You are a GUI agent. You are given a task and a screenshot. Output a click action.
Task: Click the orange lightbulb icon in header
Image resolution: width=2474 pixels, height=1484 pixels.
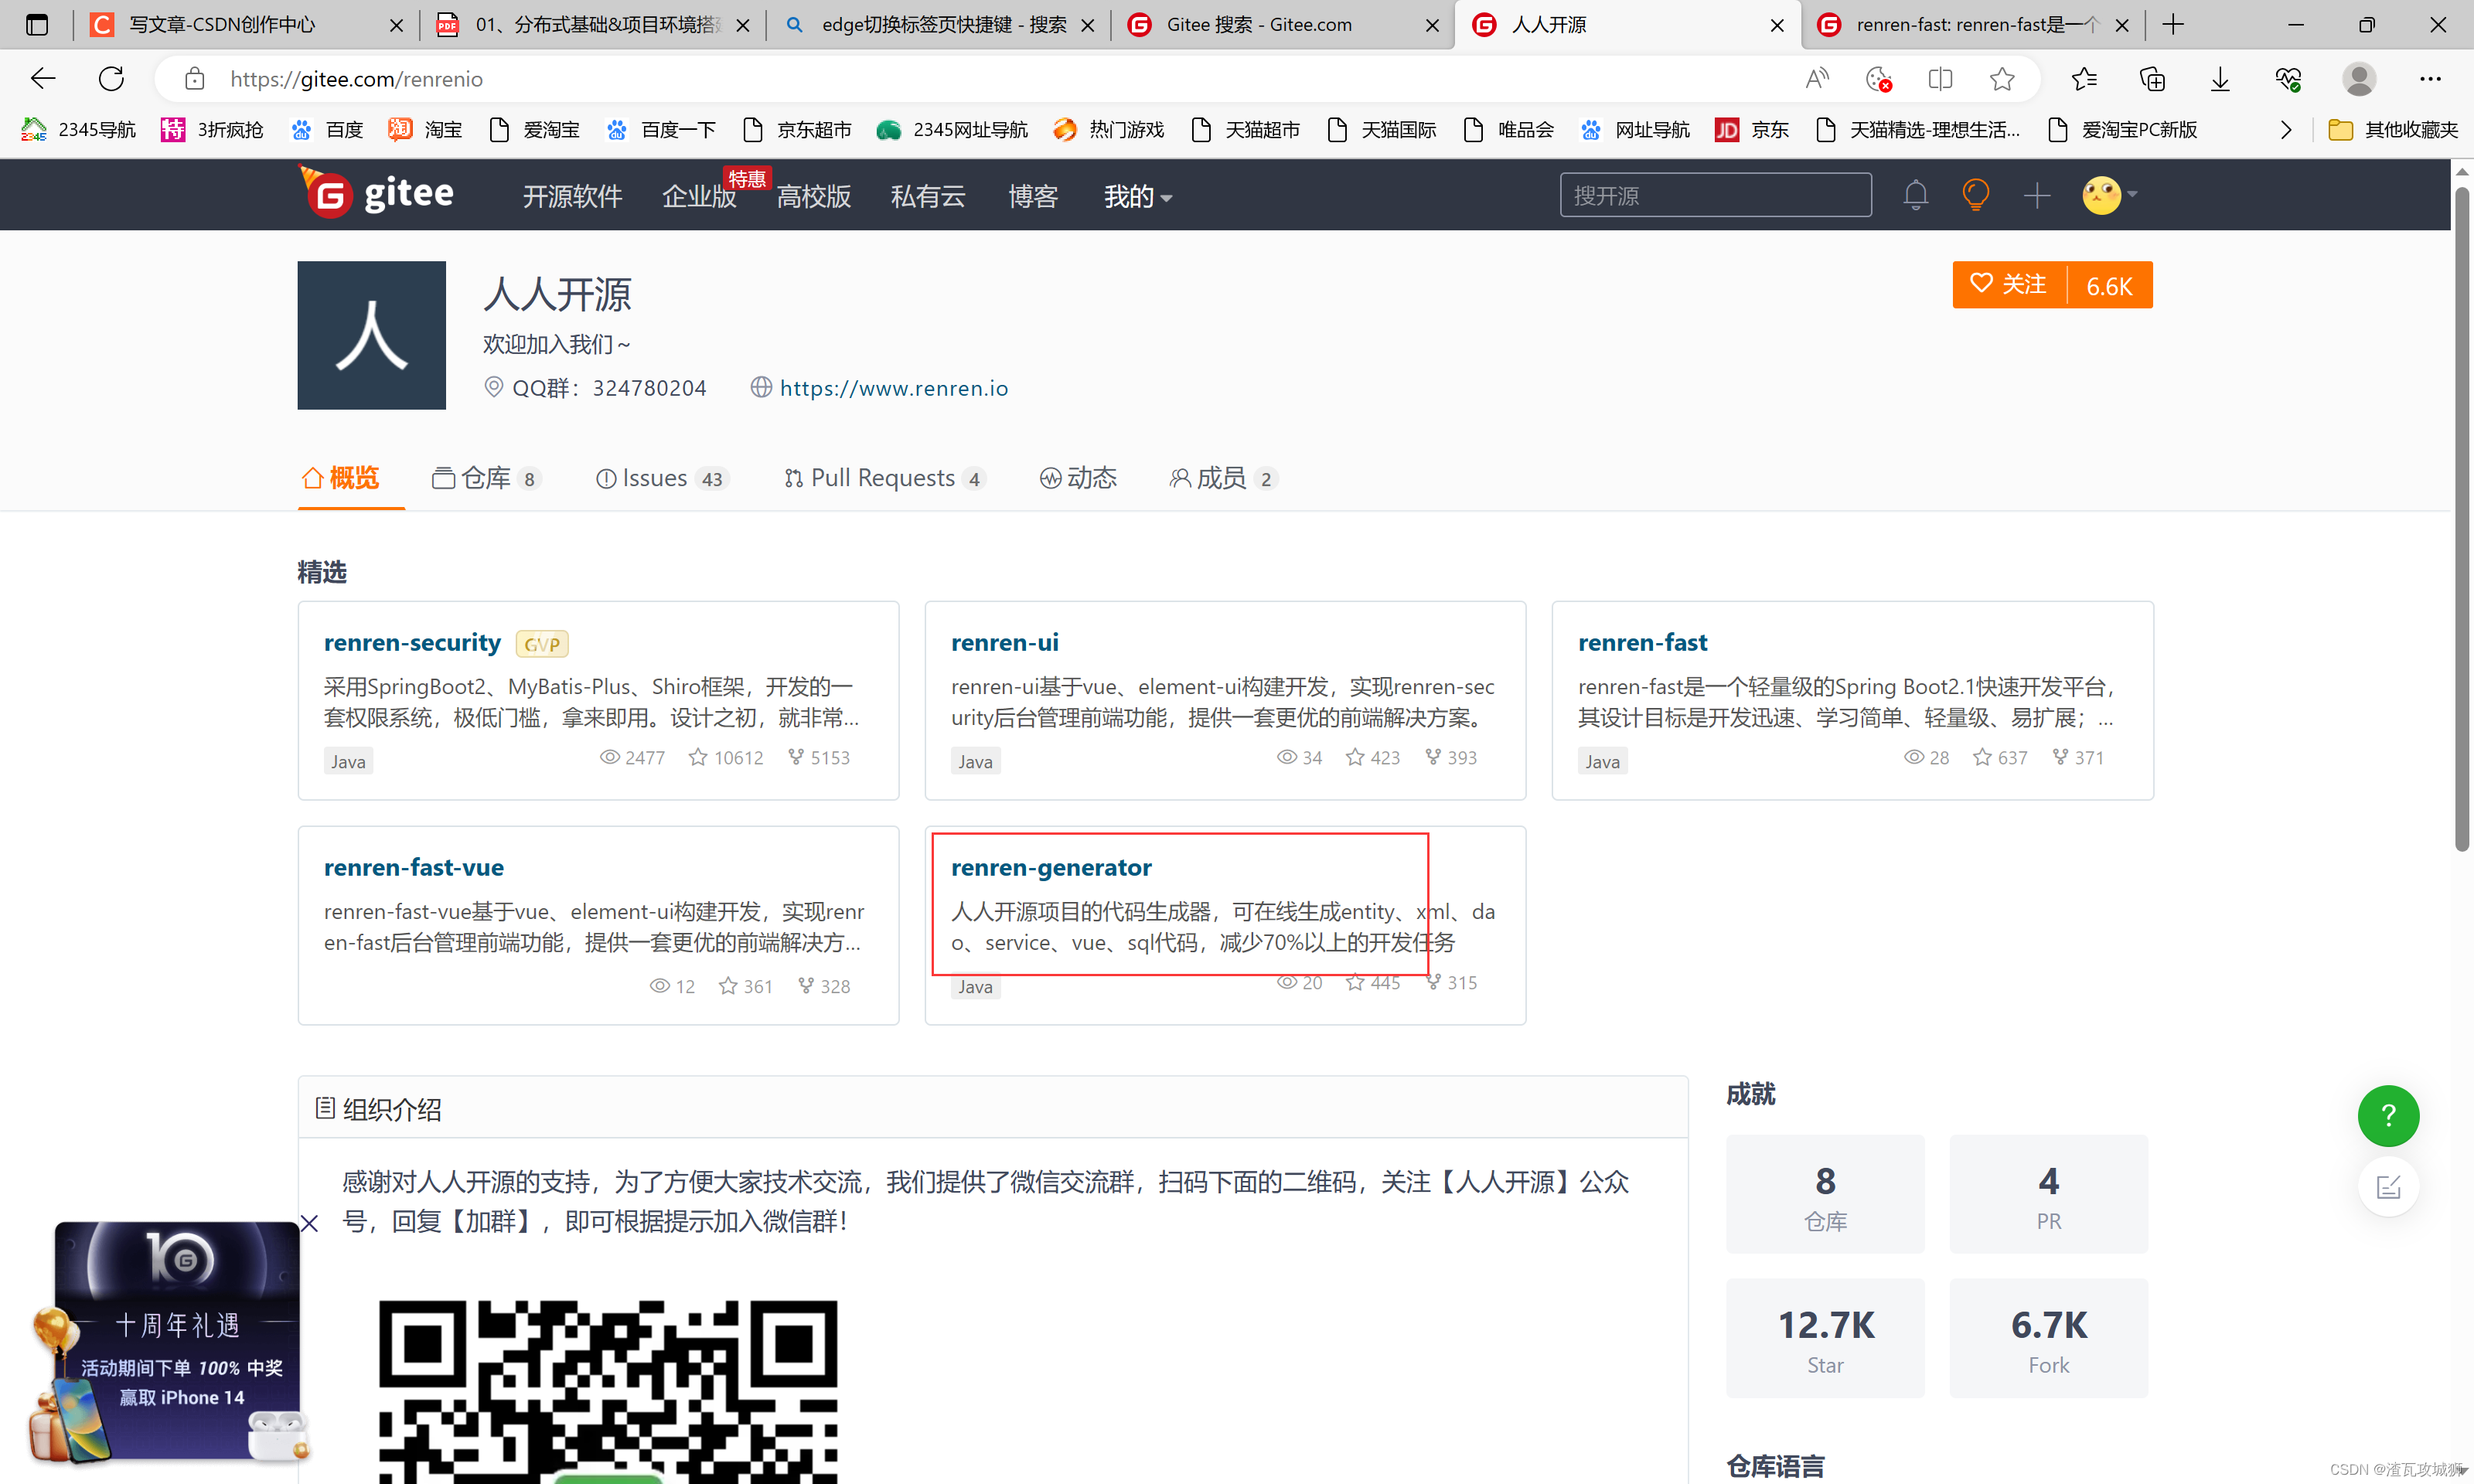1975,195
